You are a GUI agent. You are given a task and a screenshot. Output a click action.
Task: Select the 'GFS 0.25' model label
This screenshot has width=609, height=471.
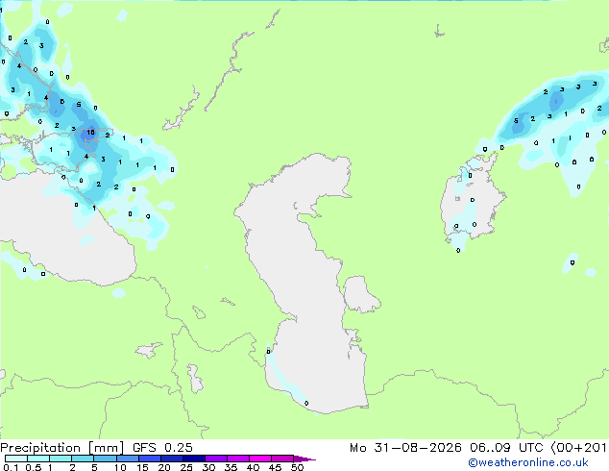coord(162,448)
